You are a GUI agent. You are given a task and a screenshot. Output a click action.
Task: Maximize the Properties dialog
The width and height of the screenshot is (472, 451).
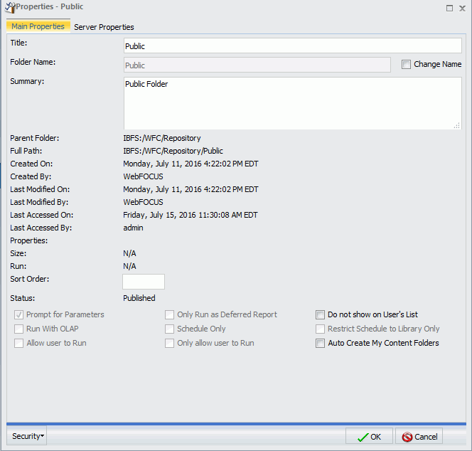[449, 8]
